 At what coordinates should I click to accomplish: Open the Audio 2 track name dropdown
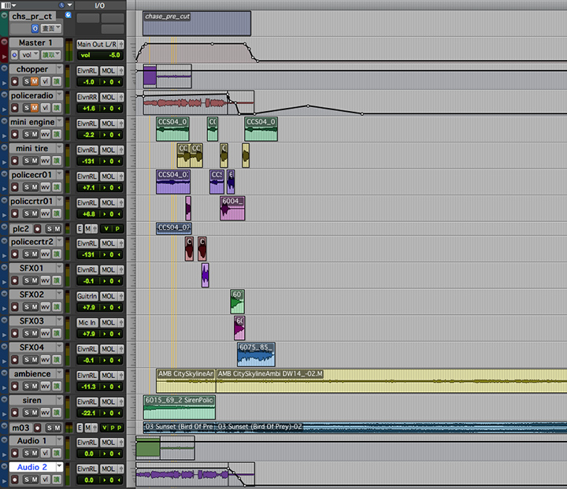60,467
